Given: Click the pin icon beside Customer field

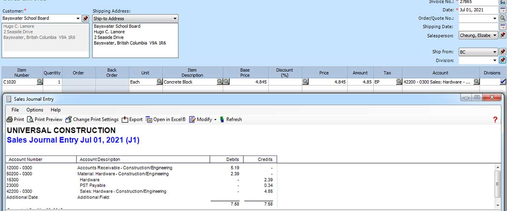Looking at the screenshot, I should click(85, 19).
